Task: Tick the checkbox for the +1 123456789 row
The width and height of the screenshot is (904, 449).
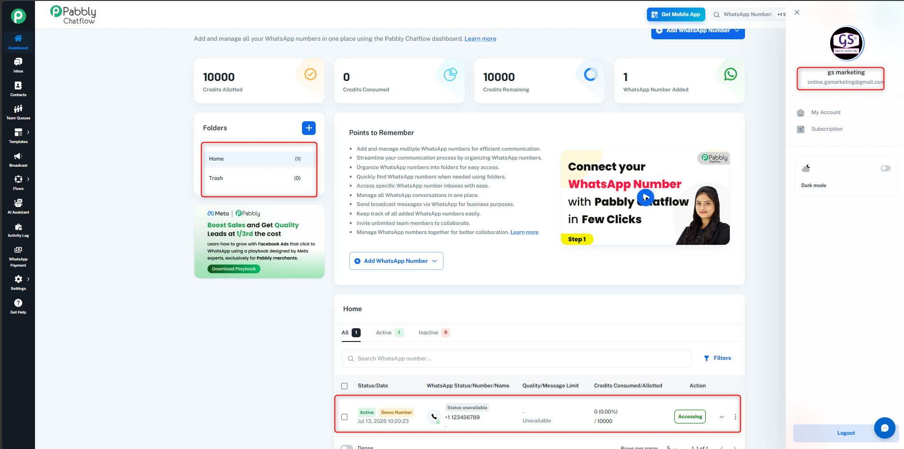Action: [x=345, y=417]
